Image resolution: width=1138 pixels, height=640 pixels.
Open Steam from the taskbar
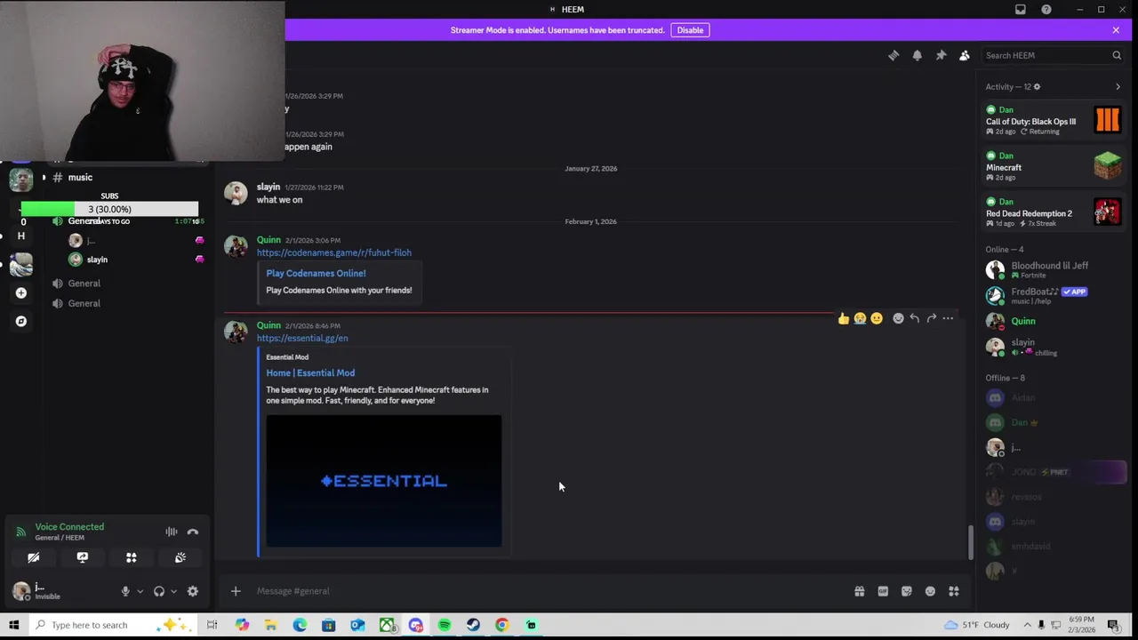[x=473, y=625]
